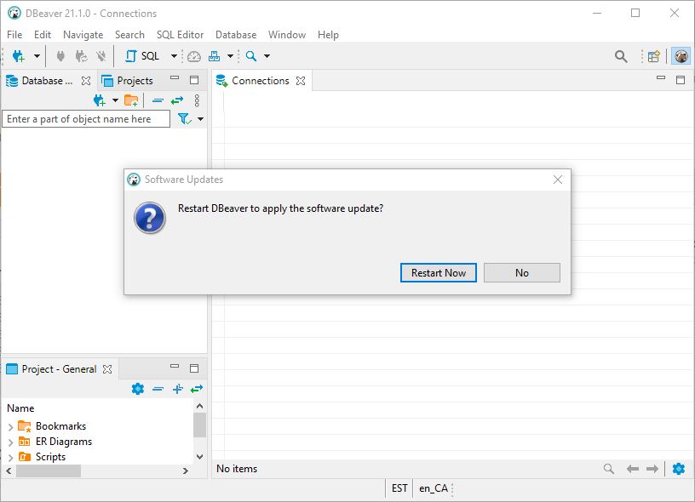Open dropdown beside navigator's New Connection icon
Viewport: 695px width, 502px height.
(x=115, y=100)
